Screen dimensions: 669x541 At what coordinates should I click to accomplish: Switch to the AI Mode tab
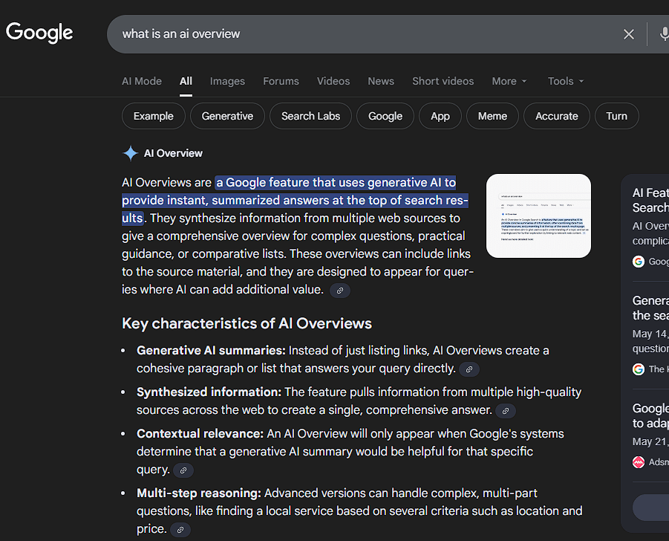click(142, 81)
